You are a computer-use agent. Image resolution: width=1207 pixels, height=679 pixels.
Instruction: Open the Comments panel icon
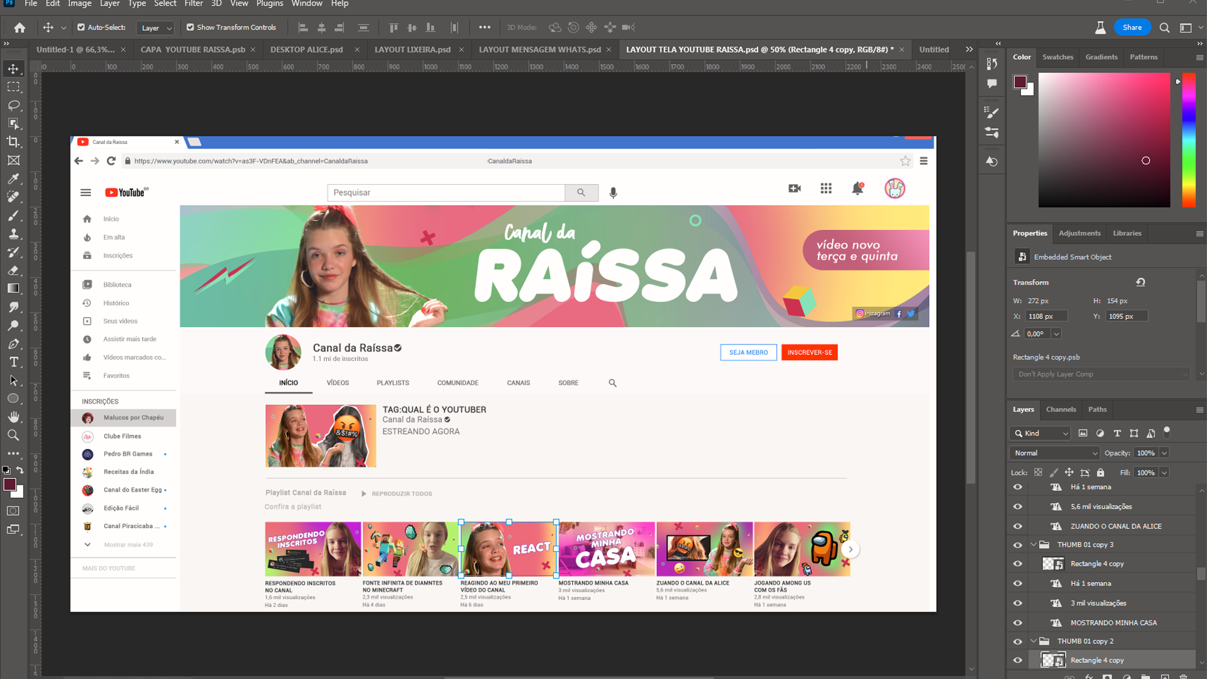[992, 83]
